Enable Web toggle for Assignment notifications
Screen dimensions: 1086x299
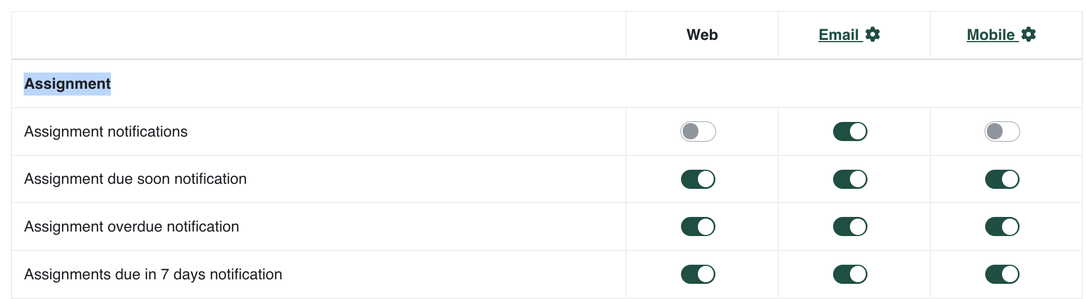tap(698, 132)
